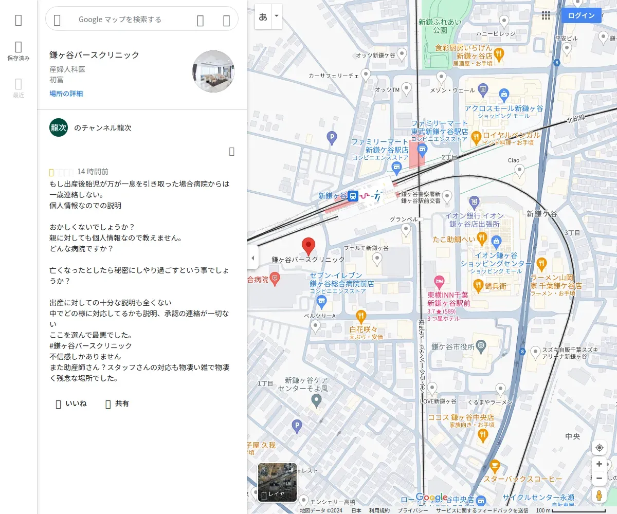This screenshot has height=514, width=617.
Task: Open 場所の詳細 link
Action: [66, 94]
